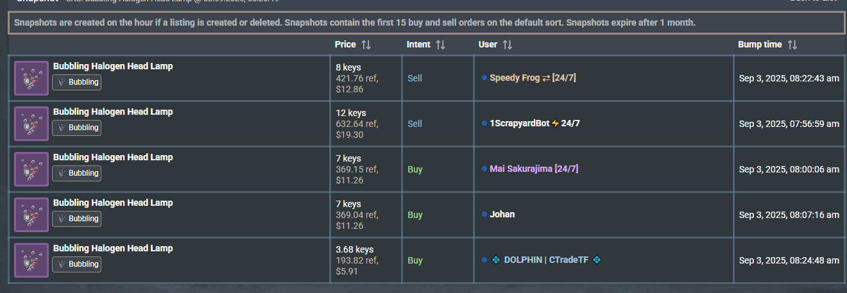This screenshot has width=847, height=293.
Task: Click the Bump time column header text
Action: point(760,45)
